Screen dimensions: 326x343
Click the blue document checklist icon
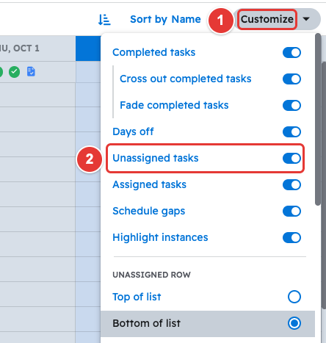coord(31,72)
